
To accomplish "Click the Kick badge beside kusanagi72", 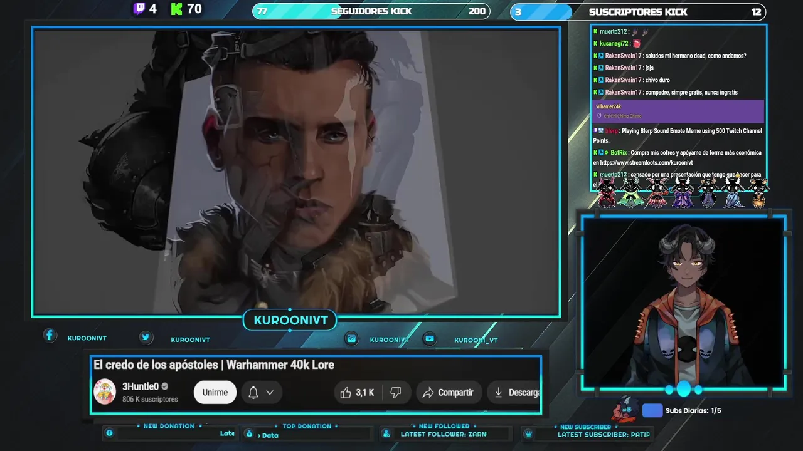I will coord(596,44).
